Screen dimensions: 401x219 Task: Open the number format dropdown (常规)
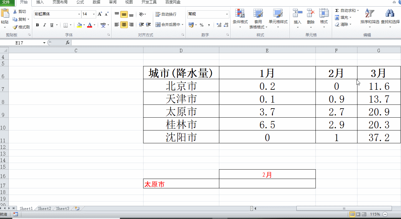pos(227,14)
